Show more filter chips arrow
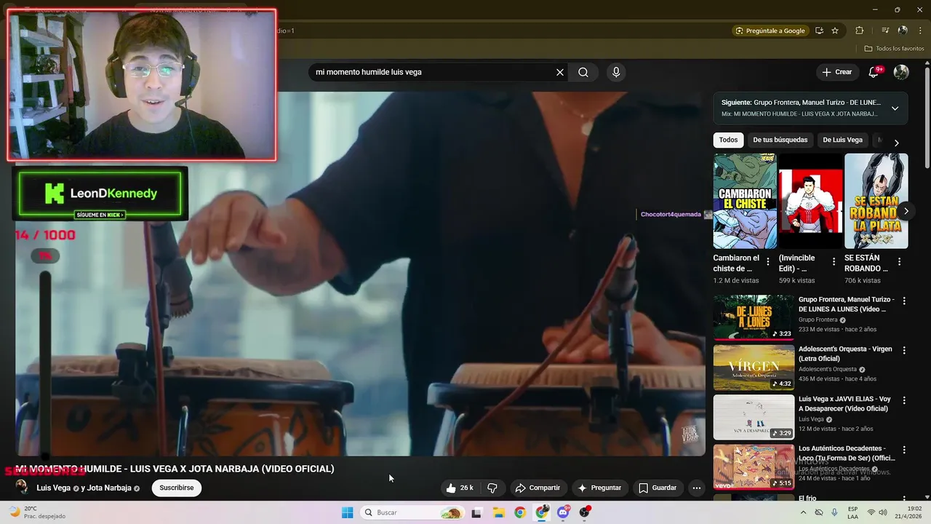 coord(896,143)
